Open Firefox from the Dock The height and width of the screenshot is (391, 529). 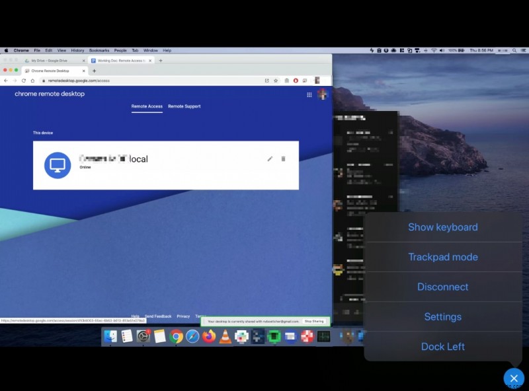208,337
